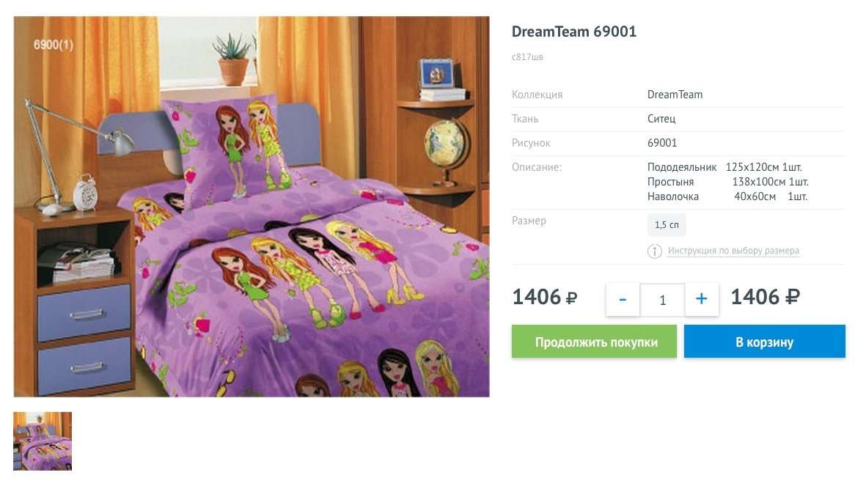Click the unit price left of minus button
Screen dimensions: 855x486
point(544,298)
